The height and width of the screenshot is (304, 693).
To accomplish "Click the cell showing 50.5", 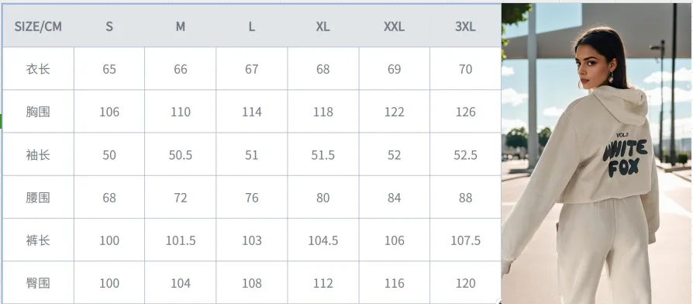I will [181, 154].
